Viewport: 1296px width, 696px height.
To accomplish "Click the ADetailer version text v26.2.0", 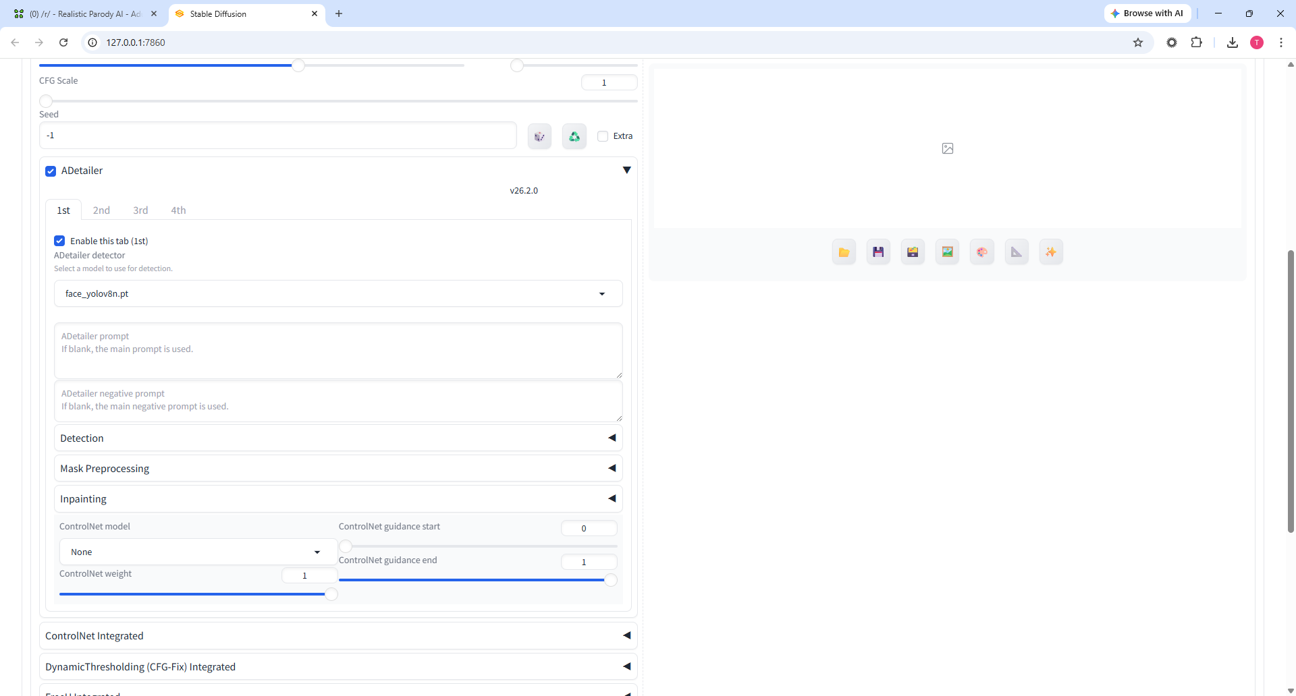I will pos(524,191).
